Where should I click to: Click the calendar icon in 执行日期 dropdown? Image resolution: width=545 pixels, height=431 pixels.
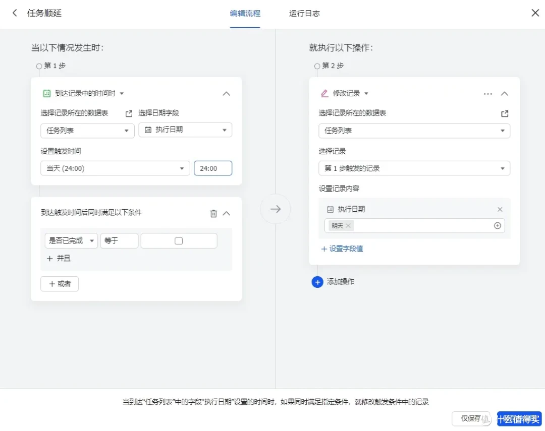tap(148, 130)
